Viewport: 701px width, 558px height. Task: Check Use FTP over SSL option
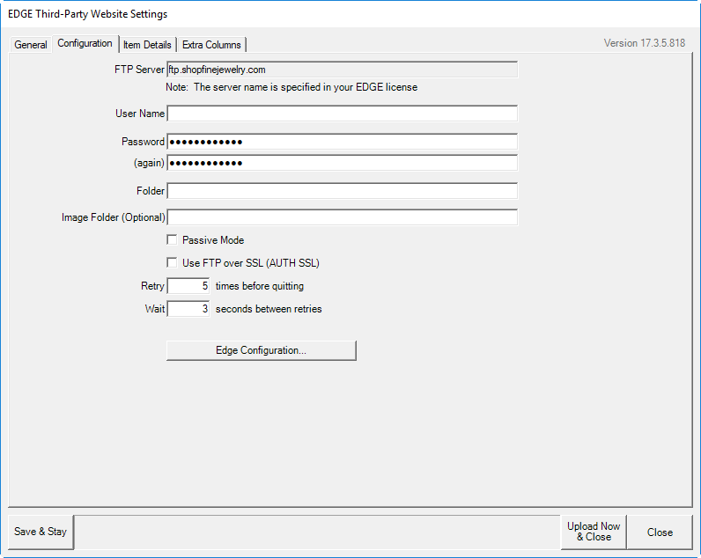coord(173,262)
